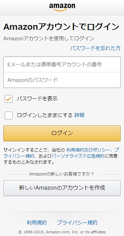
Task: Click the ログインしたままにする label text
Action: tap(45, 115)
